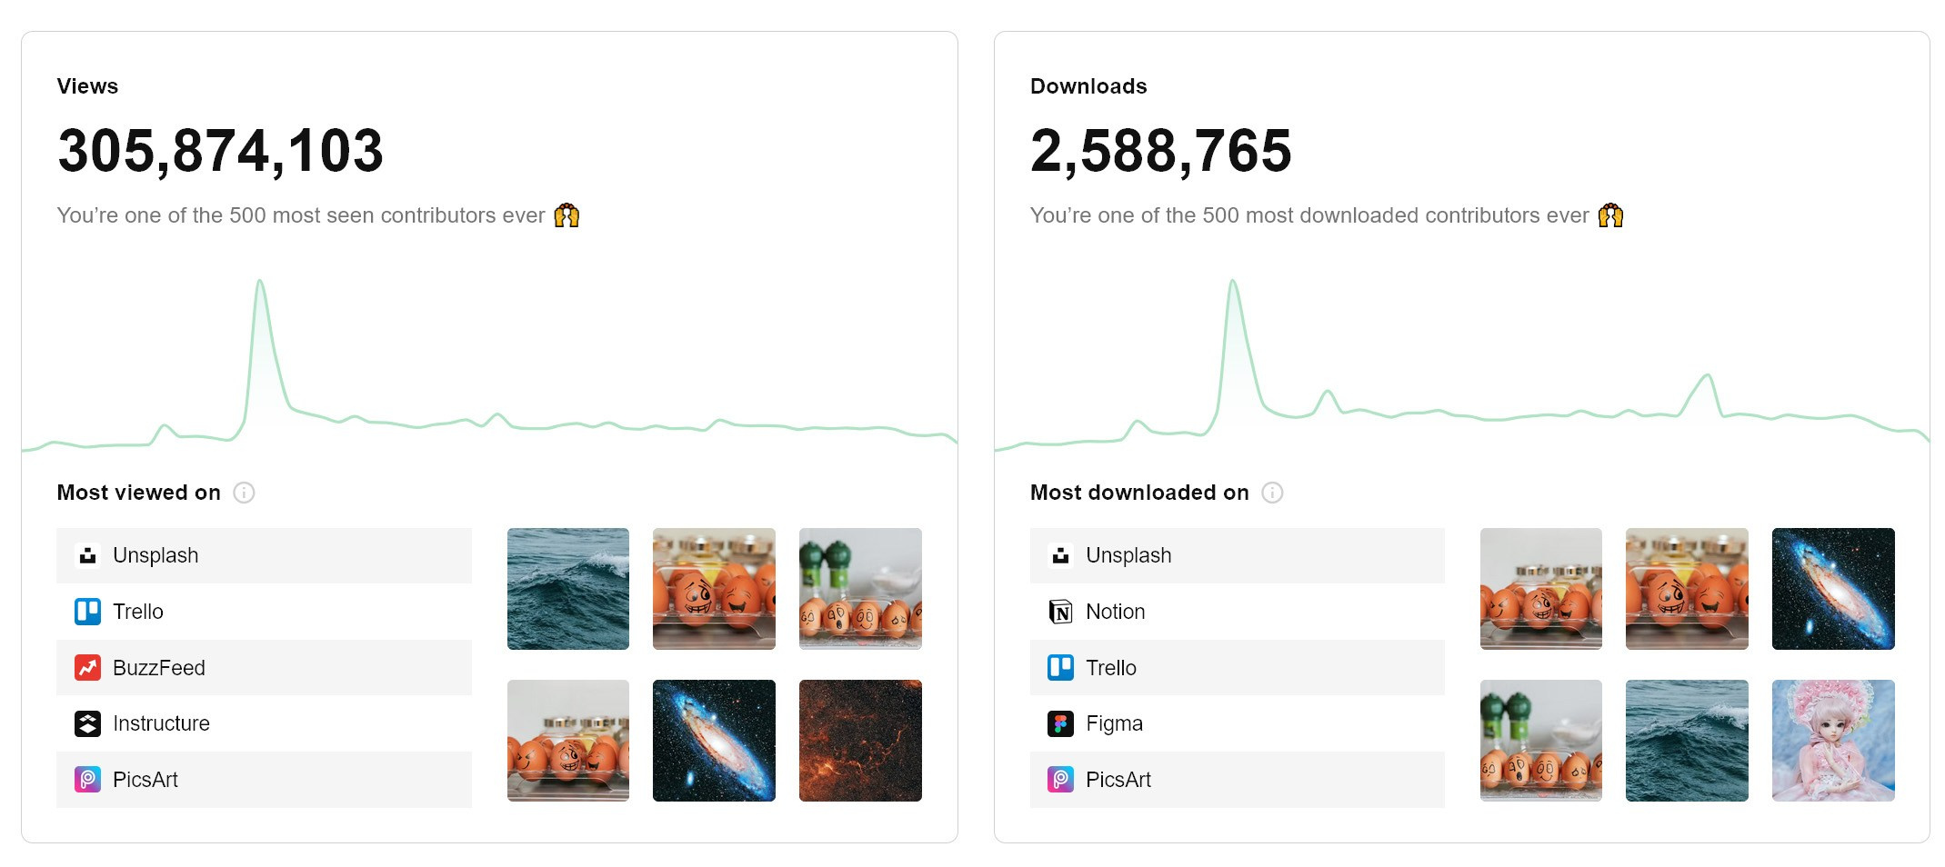Click the Notion icon under Most downloaded on

[1059, 611]
